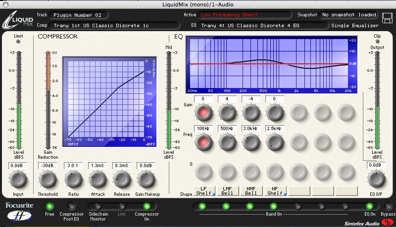Click the Ratio knob
Viewport: 396px width, 227px height.
coord(73,180)
